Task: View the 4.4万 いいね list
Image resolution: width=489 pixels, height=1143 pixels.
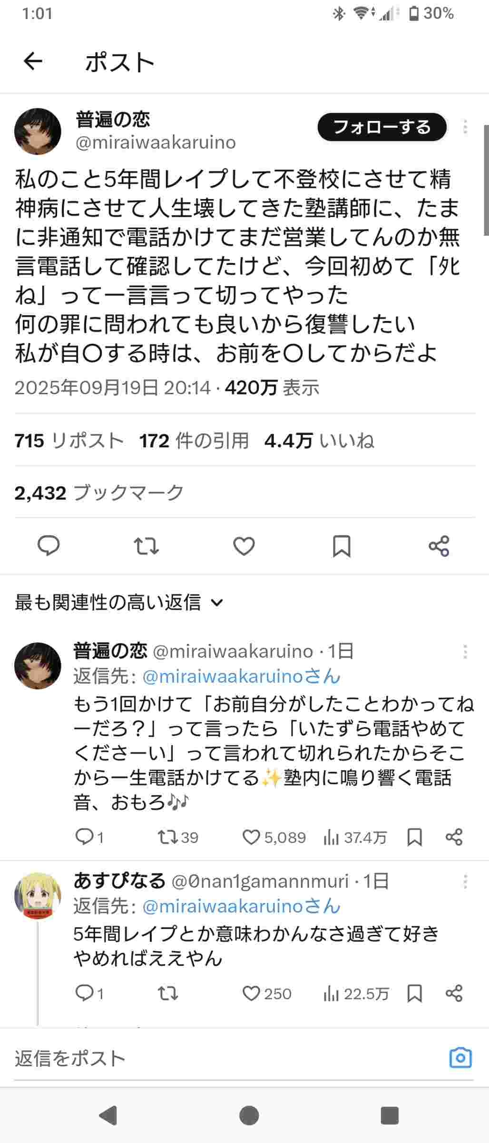Action: pyautogui.click(x=319, y=441)
